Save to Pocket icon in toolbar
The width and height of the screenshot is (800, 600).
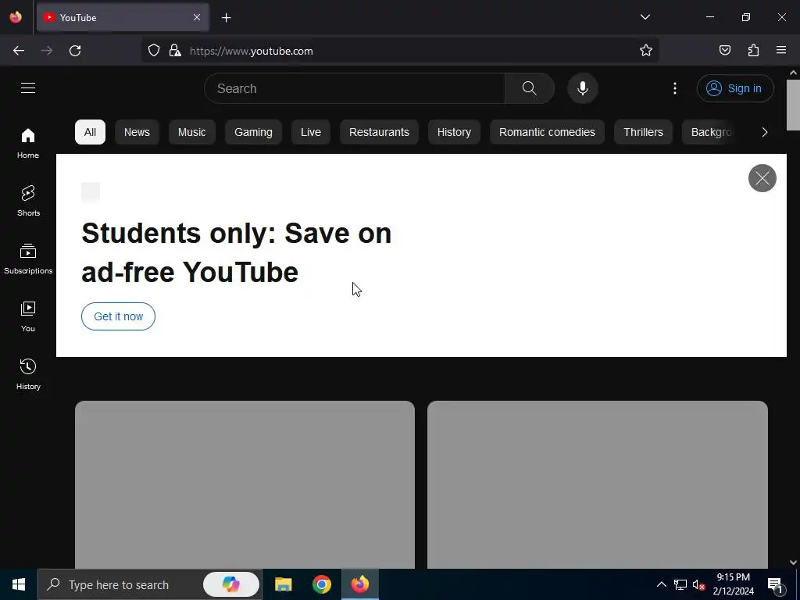725,50
